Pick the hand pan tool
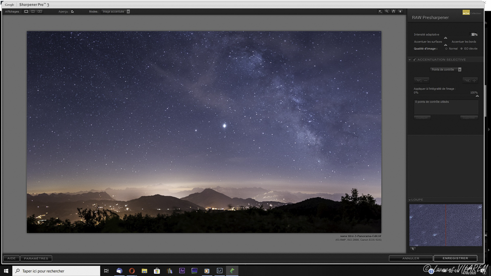Image resolution: width=491 pixels, height=276 pixels. point(393,11)
